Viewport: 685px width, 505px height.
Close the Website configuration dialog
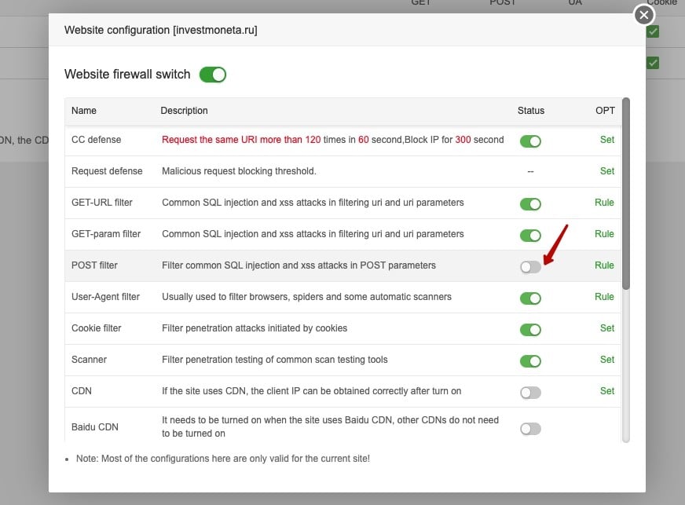[643, 15]
